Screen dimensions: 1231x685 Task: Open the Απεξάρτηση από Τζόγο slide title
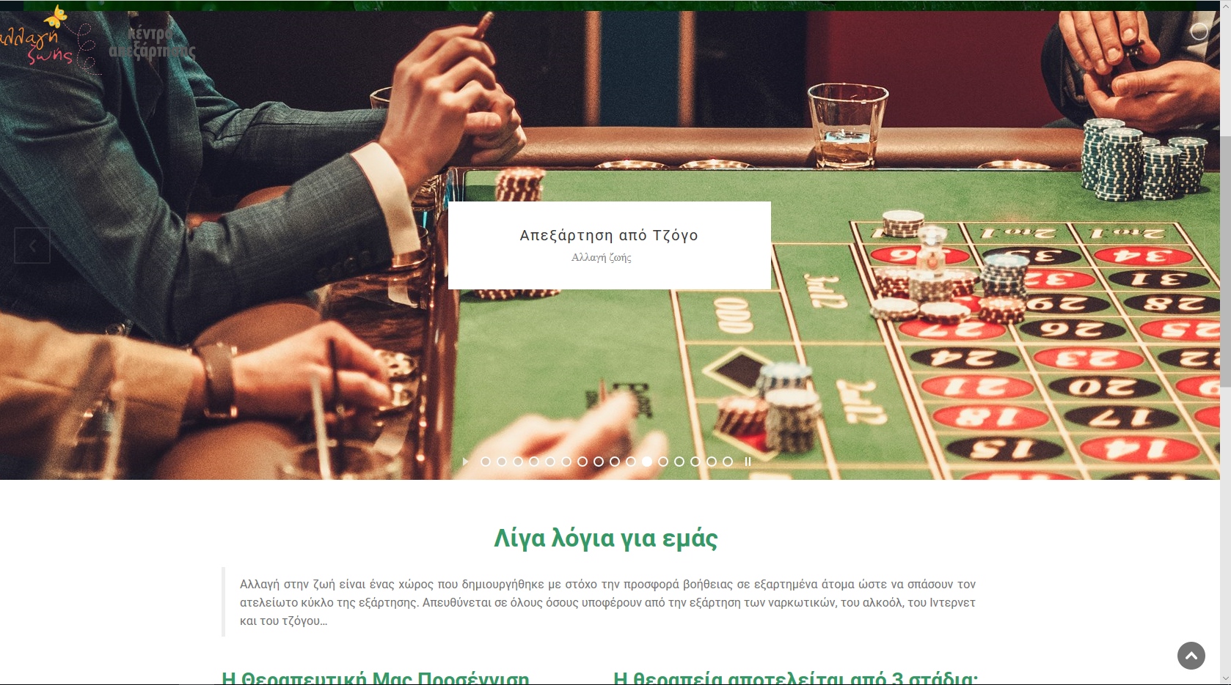(x=609, y=235)
